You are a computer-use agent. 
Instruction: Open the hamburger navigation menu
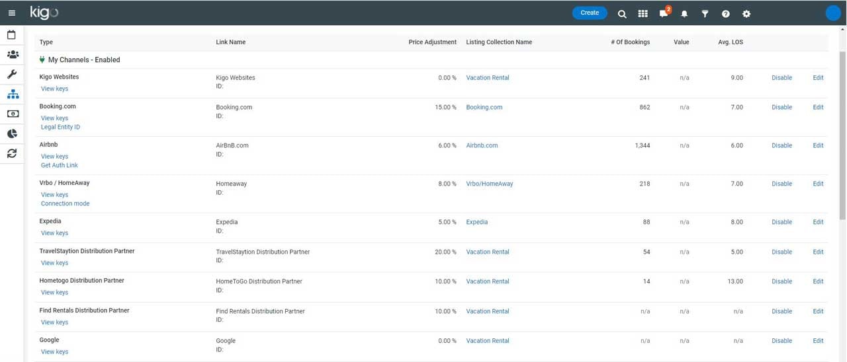click(11, 13)
